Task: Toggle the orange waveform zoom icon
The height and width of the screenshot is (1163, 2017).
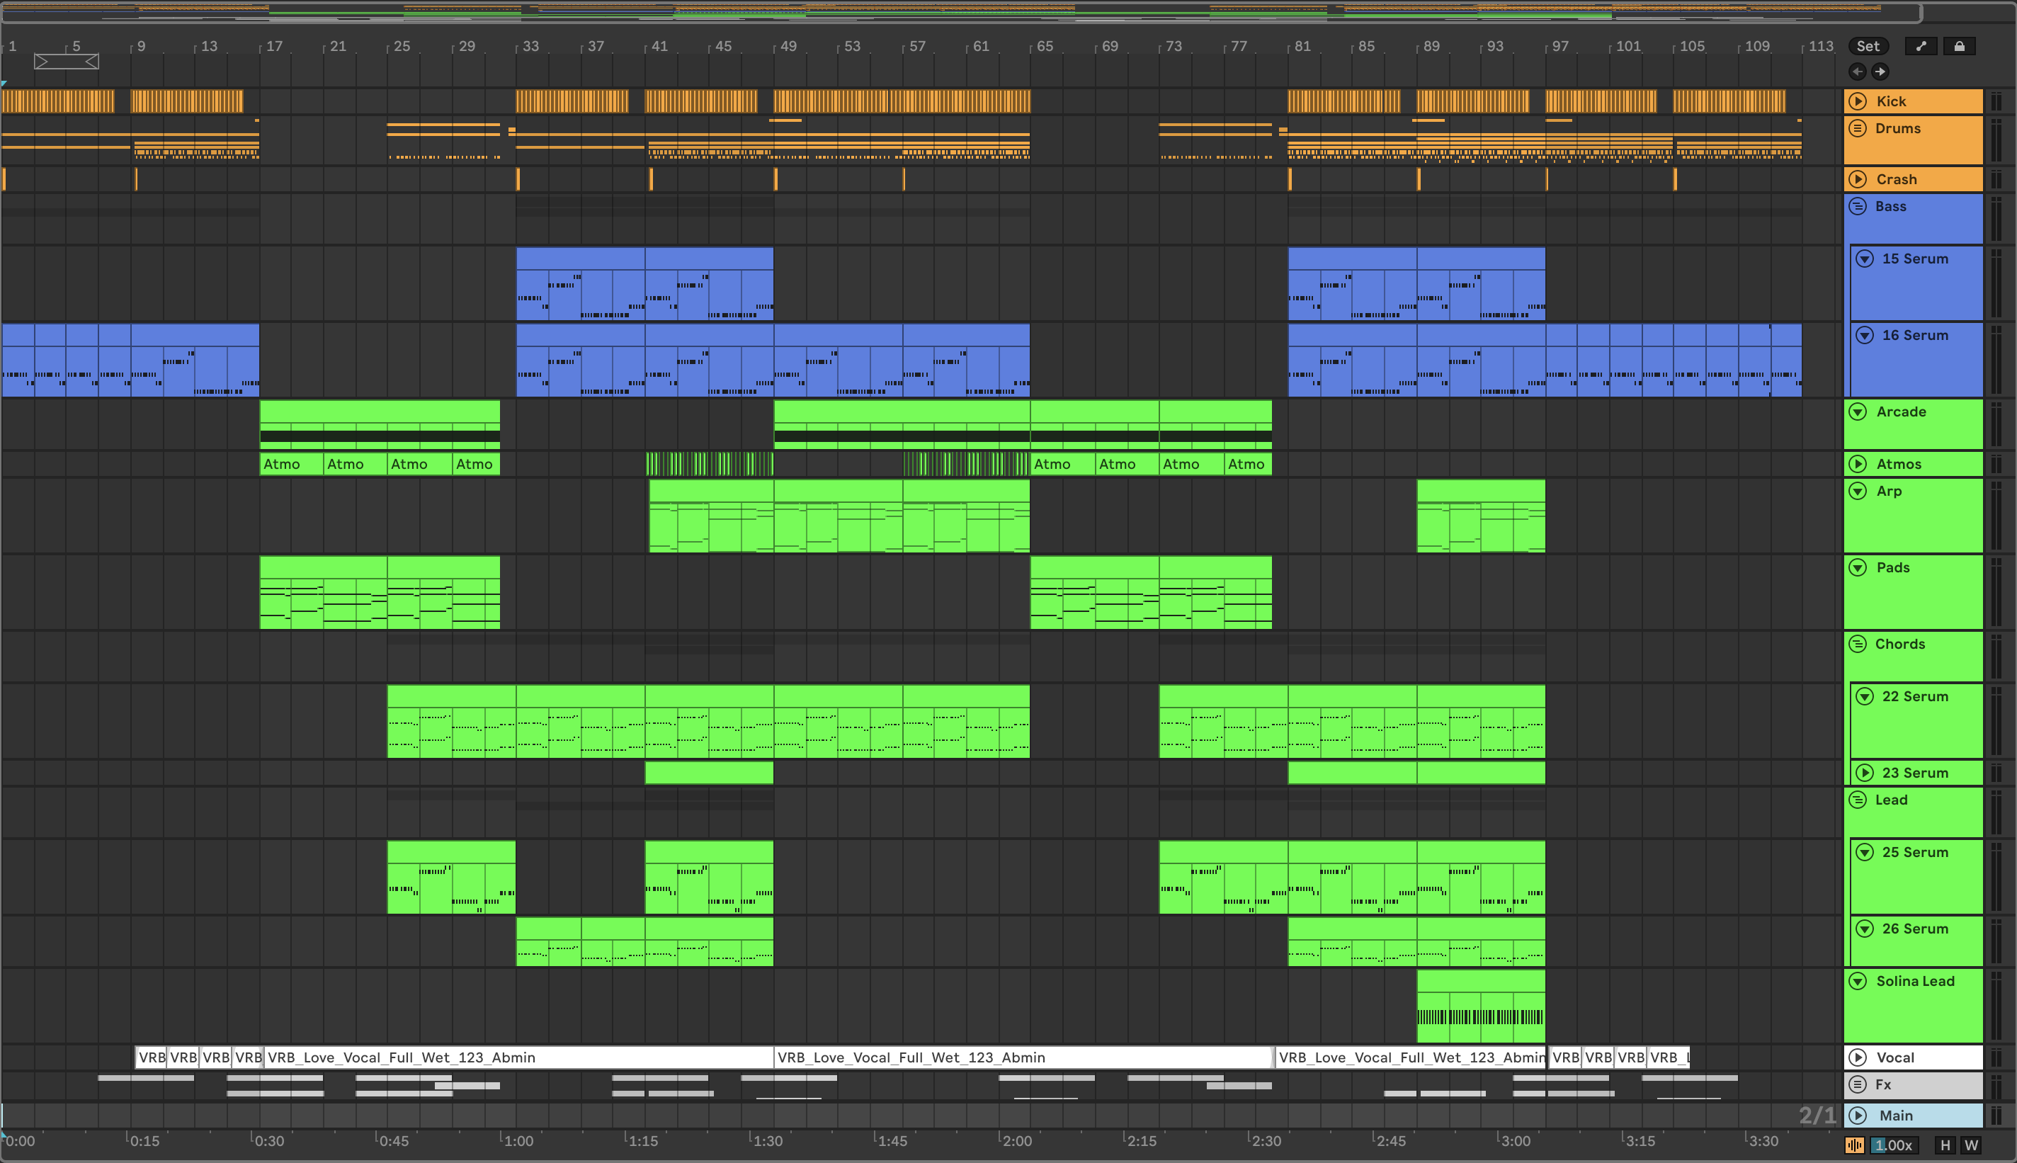Action: [1854, 1145]
